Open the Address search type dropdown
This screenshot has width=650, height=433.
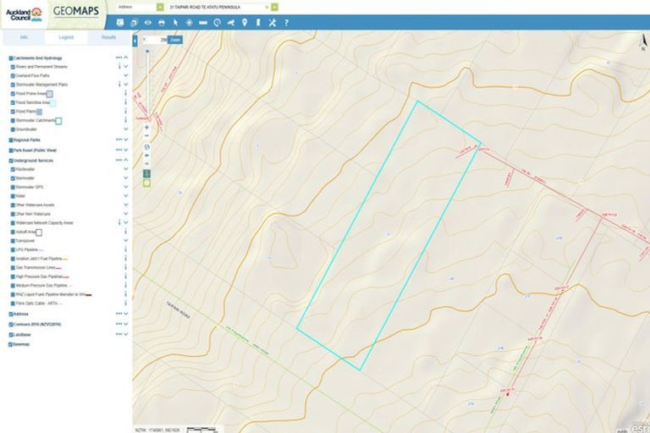pos(160,7)
